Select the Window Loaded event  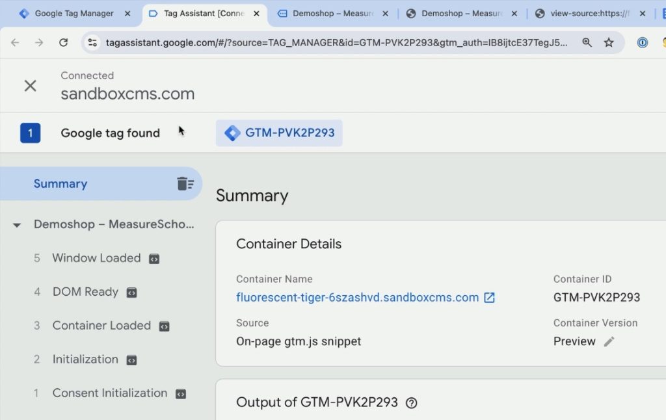(96, 257)
